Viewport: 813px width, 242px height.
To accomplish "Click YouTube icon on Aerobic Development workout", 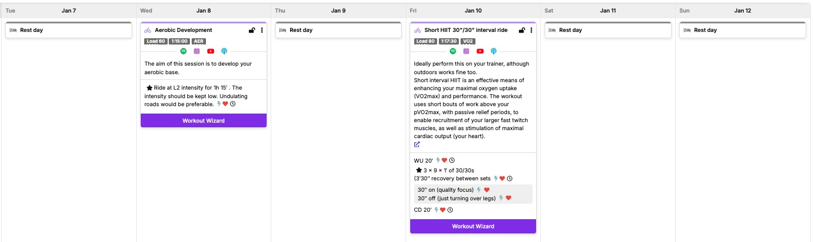I will click(x=211, y=51).
